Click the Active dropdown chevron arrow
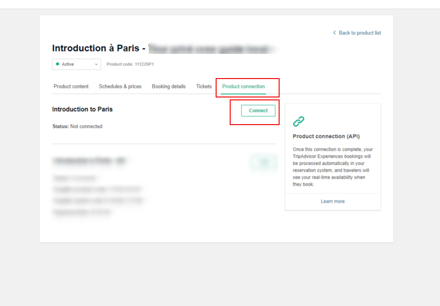This screenshot has height=306, width=440. 96,64
